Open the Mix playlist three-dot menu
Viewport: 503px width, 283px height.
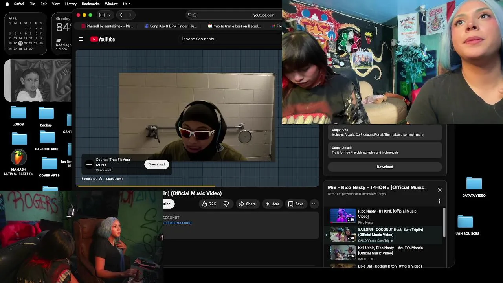439,202
